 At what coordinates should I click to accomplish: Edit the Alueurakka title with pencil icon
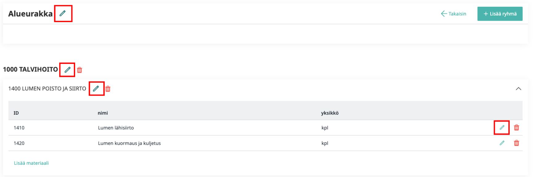point(63,13)
